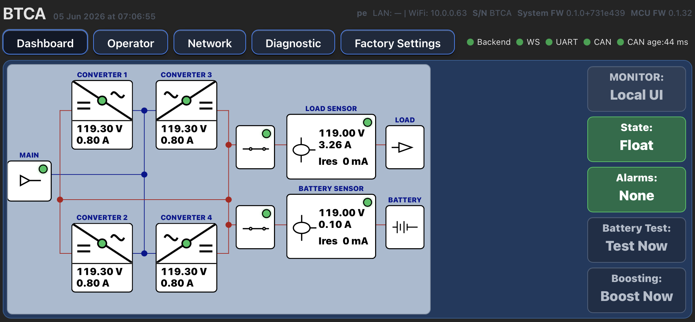Click the LOAD SENSOR heading

pos(331,109)
